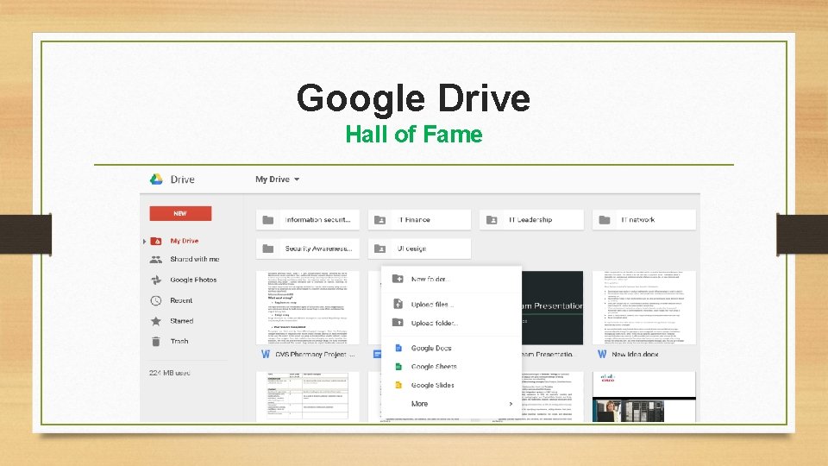This screenshot has height=466, width=828.
Task: Choose Upload folder... from the menu
Action: tap(451, 323)
